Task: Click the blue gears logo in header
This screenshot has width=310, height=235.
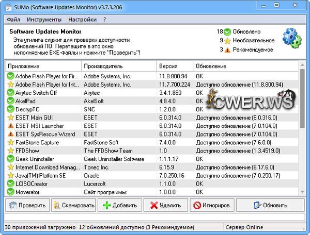Action: click(x=291, y=39)
